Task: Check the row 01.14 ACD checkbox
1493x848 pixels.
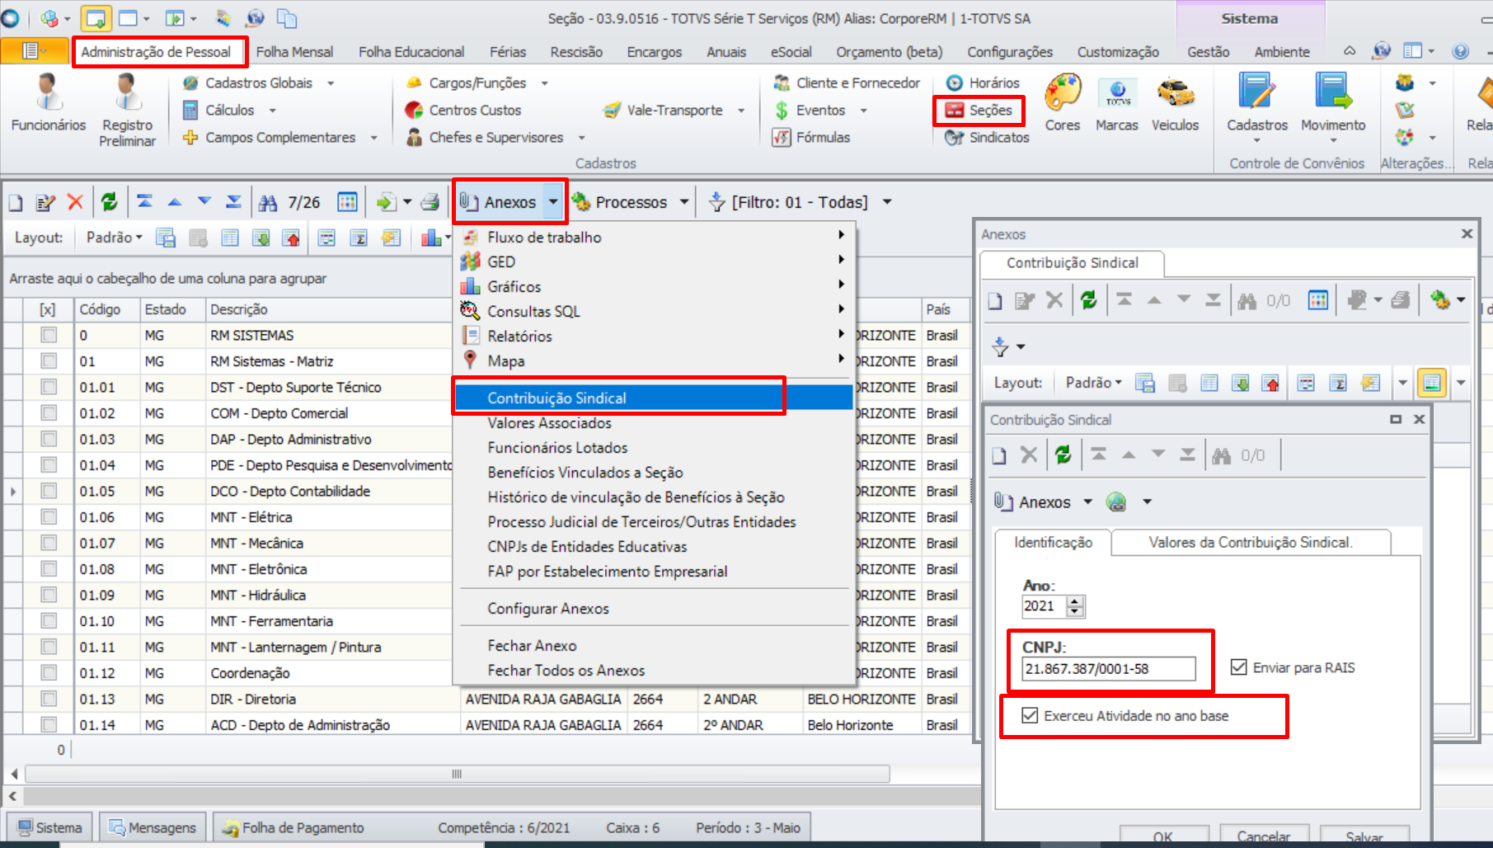Action: pos(49,725)
